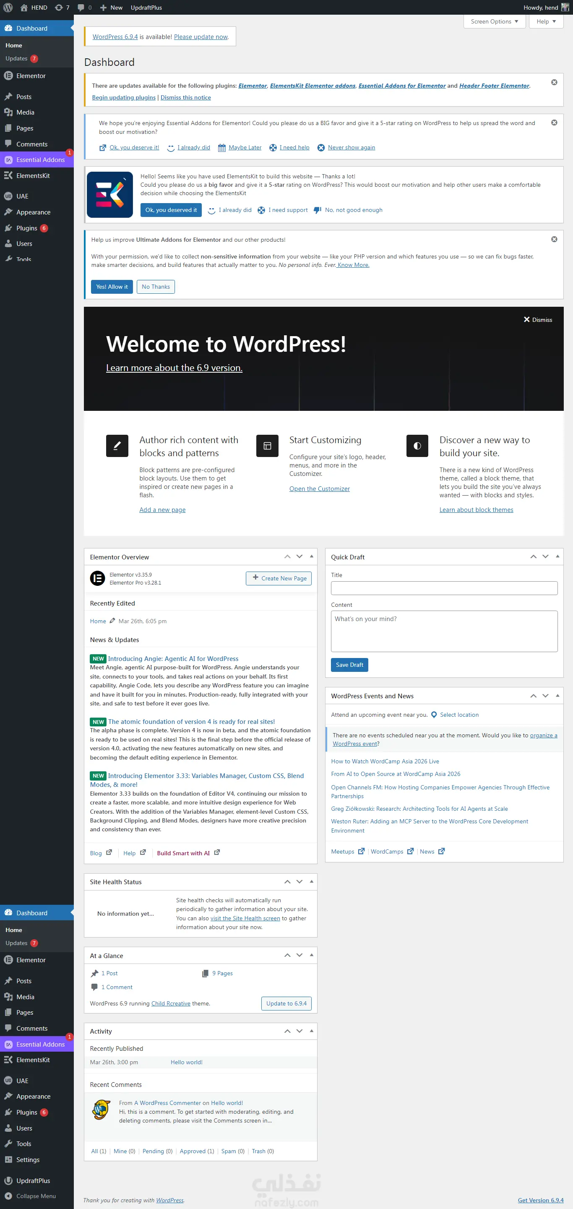This screenshot has width=573, height=1209.
Task: Click the Please update now link
Action: (201, 37)
